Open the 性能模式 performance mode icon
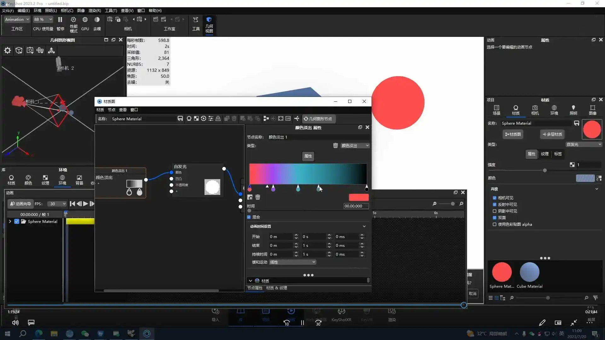This screenshot has height=340, width=605. (73, 20)
